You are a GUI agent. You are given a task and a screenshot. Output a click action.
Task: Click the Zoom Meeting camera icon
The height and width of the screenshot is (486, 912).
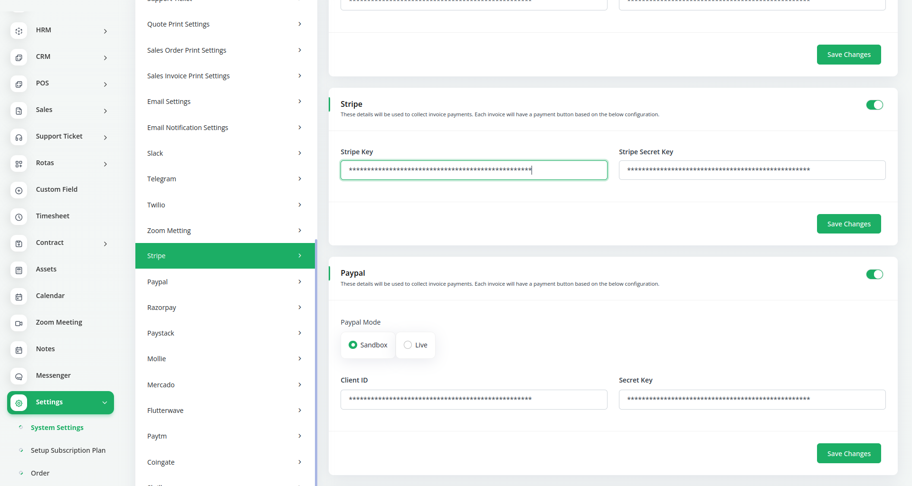[x=19, y=323]
